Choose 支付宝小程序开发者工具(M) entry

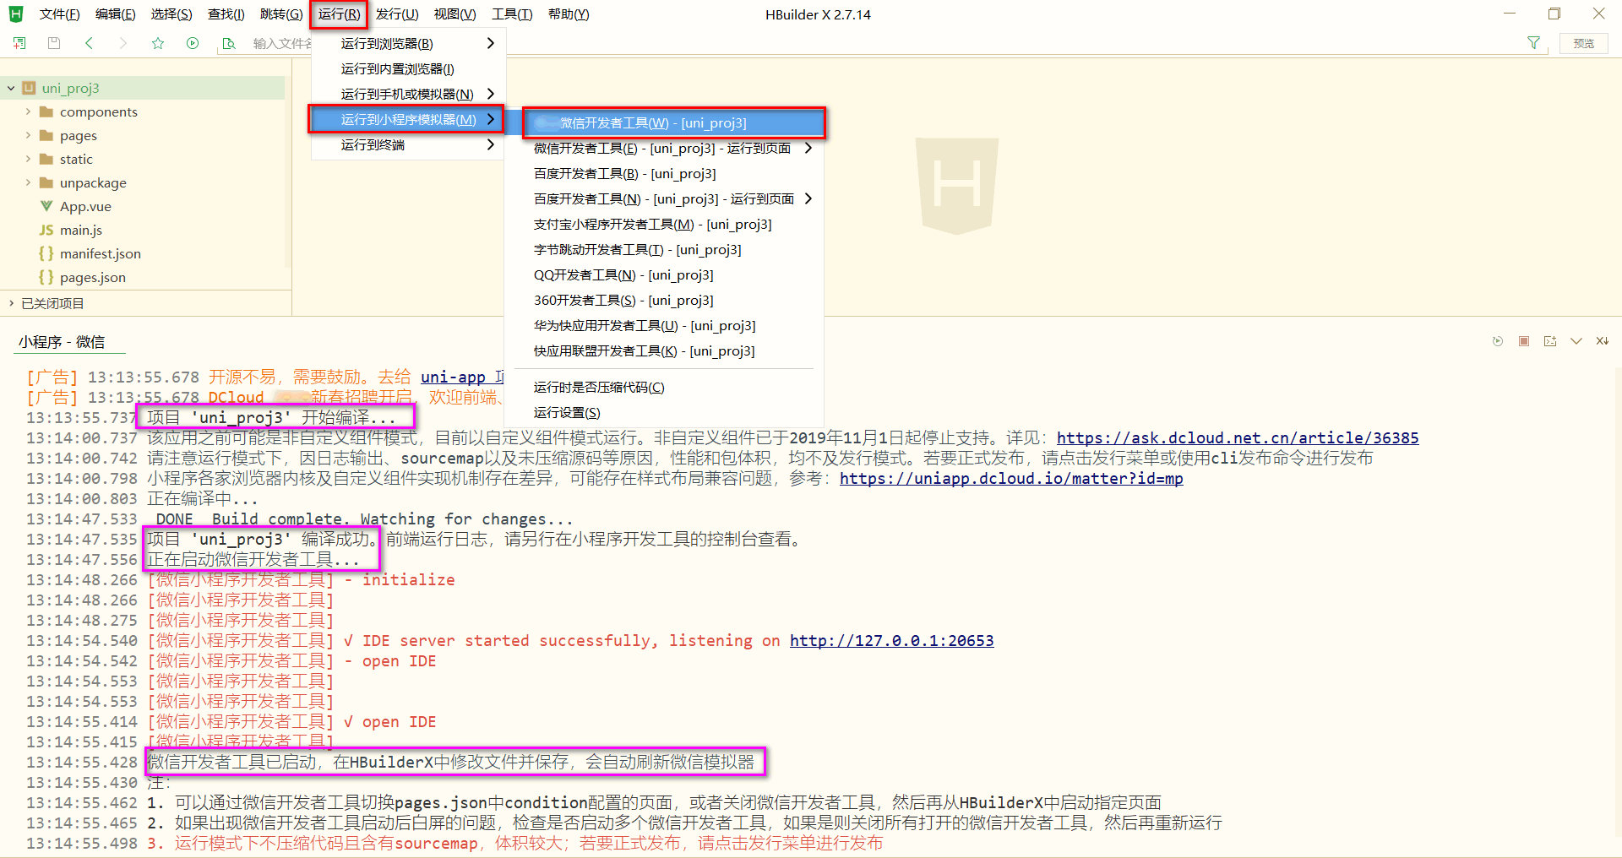pyautogui.click(x=664, y=224)
